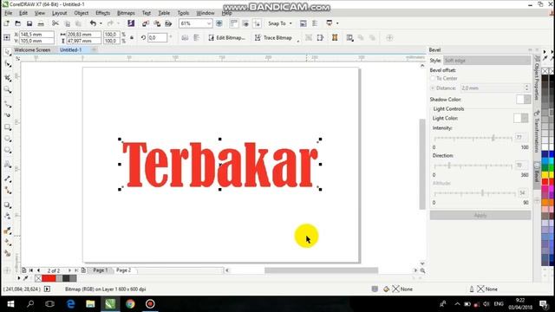
Task: Click the X position input field
Action: [x=36, y=35]
